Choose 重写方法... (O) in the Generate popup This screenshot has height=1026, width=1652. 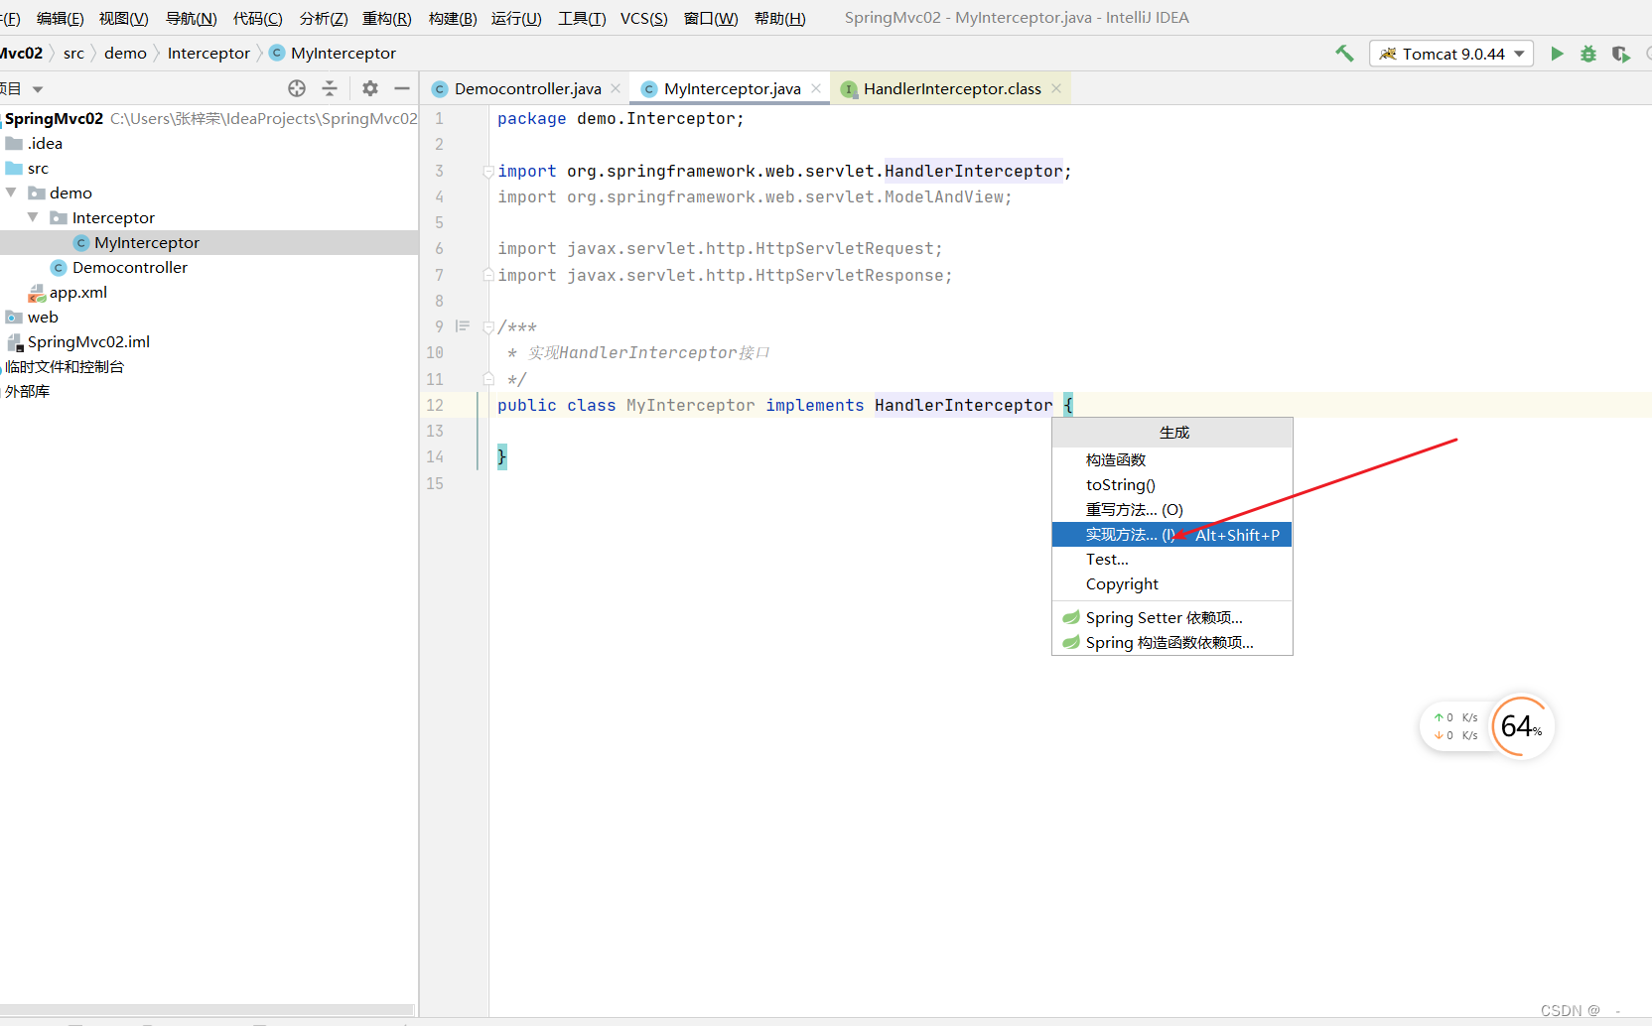(x=1171, y=510)
